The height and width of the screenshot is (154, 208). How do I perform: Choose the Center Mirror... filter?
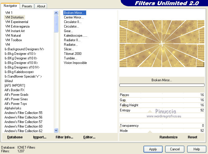tap(74, 17)
